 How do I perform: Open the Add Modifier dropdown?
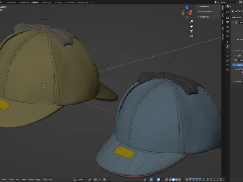237,17
